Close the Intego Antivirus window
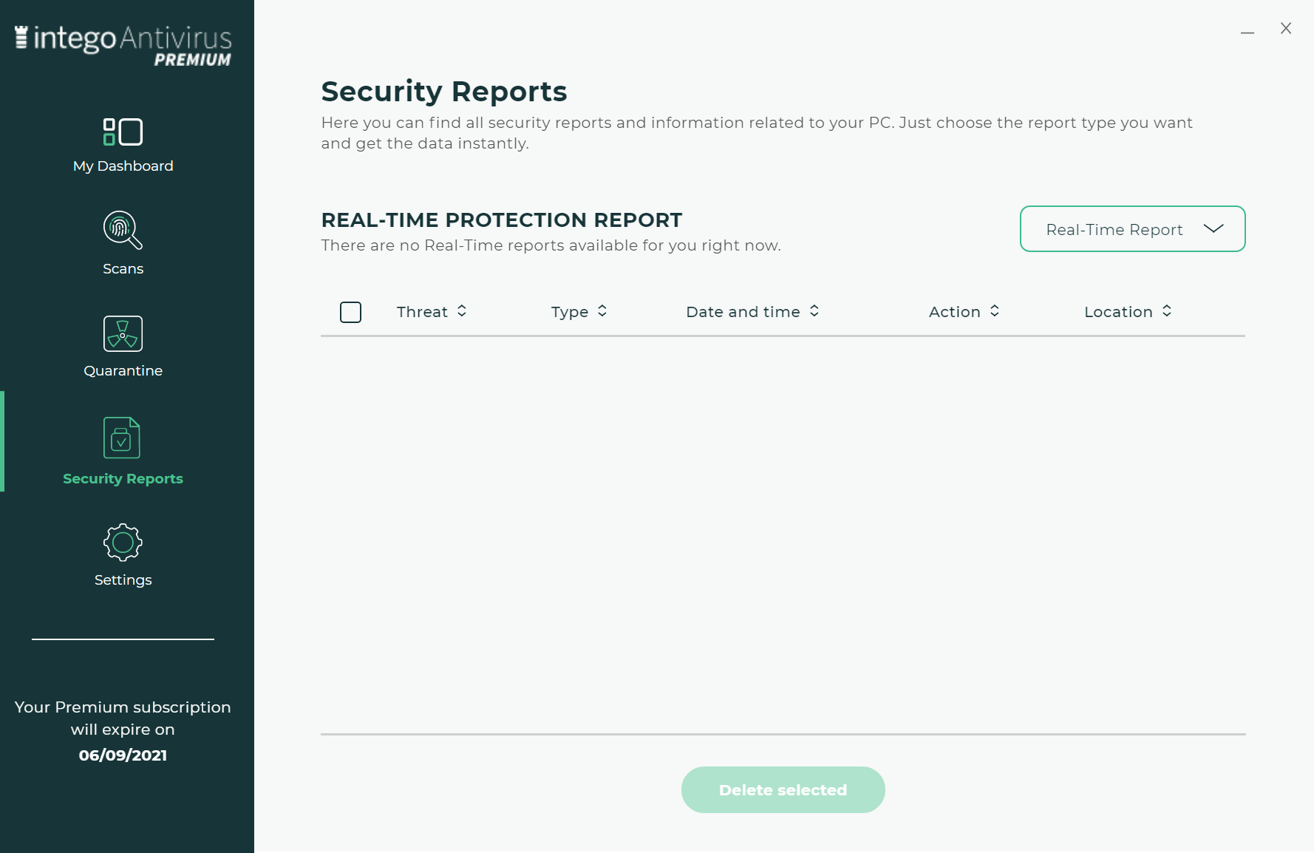This screenshot has height=853, width=1314. (1286, 28)
